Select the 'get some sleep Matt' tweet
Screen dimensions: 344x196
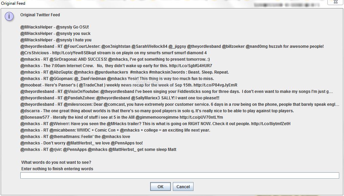(x=98, y=150)
